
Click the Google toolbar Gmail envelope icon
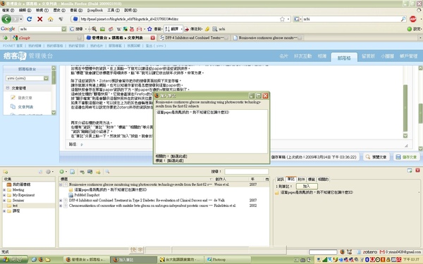pos(139,29)
